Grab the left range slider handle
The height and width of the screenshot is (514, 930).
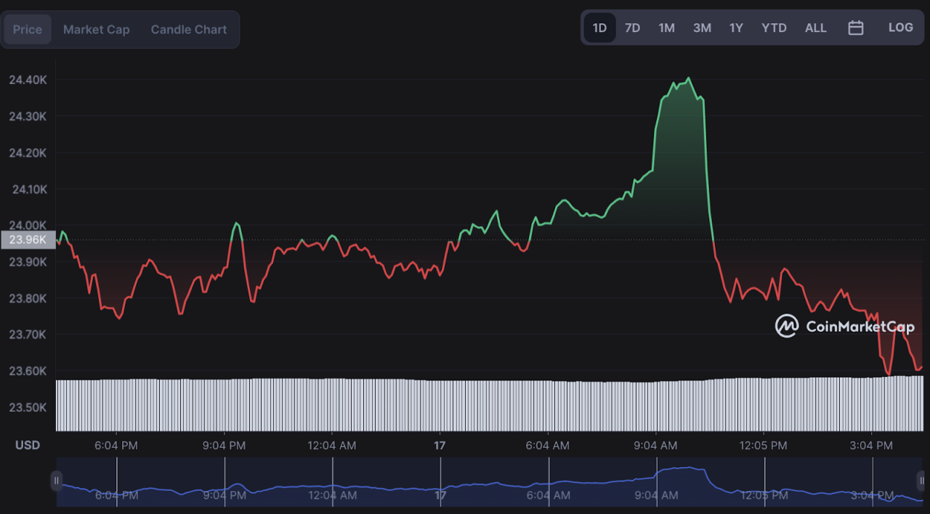[56, 481]
